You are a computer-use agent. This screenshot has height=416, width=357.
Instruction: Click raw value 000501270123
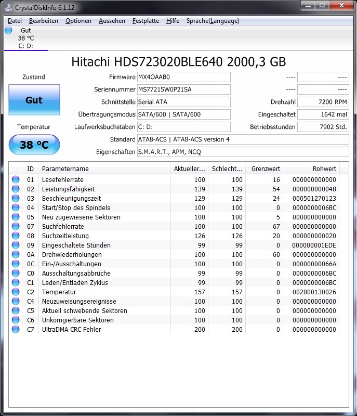314,199
